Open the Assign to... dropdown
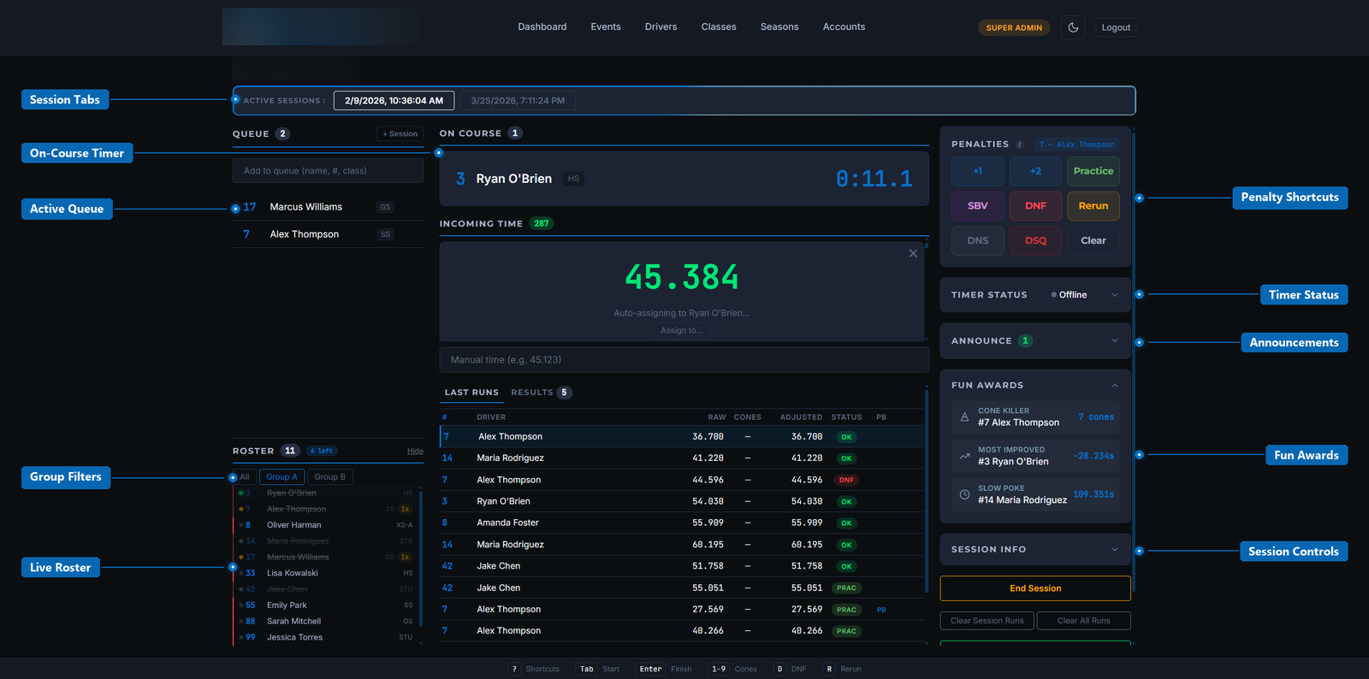Screen dimensions: 1369x679 coord(682,331)
